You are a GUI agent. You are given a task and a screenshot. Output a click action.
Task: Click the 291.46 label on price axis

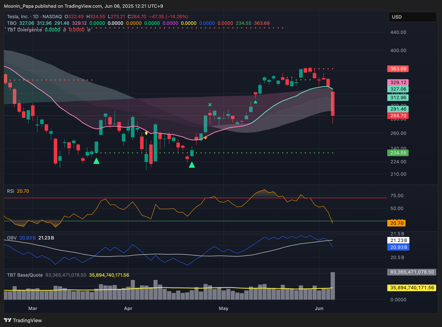(x=398, y=109)
